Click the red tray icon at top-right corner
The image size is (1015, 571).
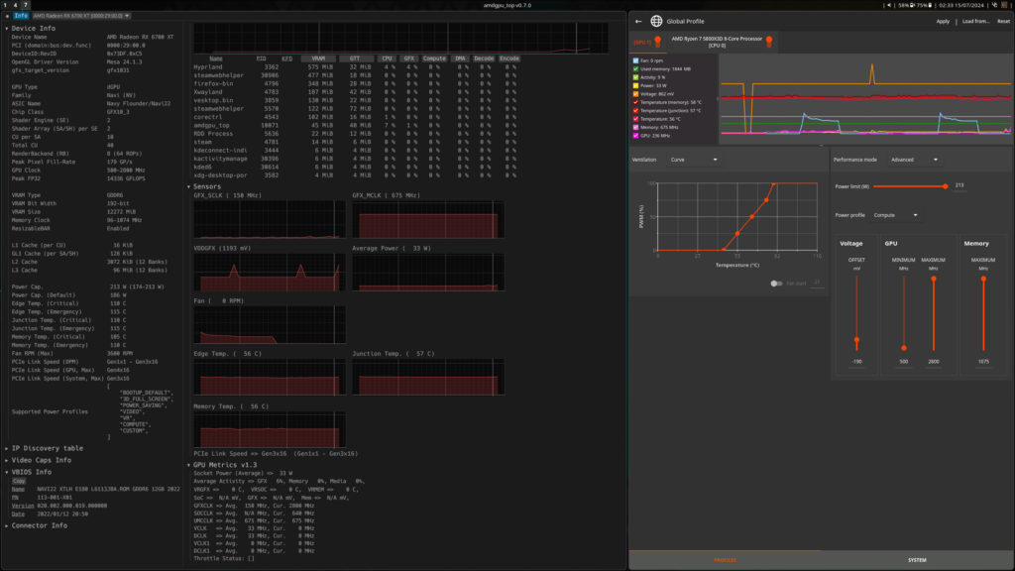tap(1005, 5)
